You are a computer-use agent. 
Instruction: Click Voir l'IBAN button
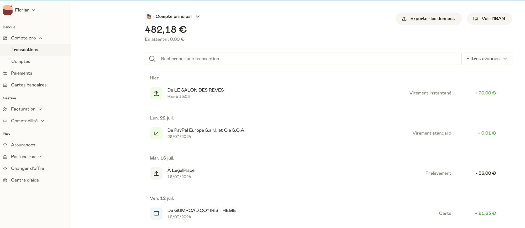(490, 19)
